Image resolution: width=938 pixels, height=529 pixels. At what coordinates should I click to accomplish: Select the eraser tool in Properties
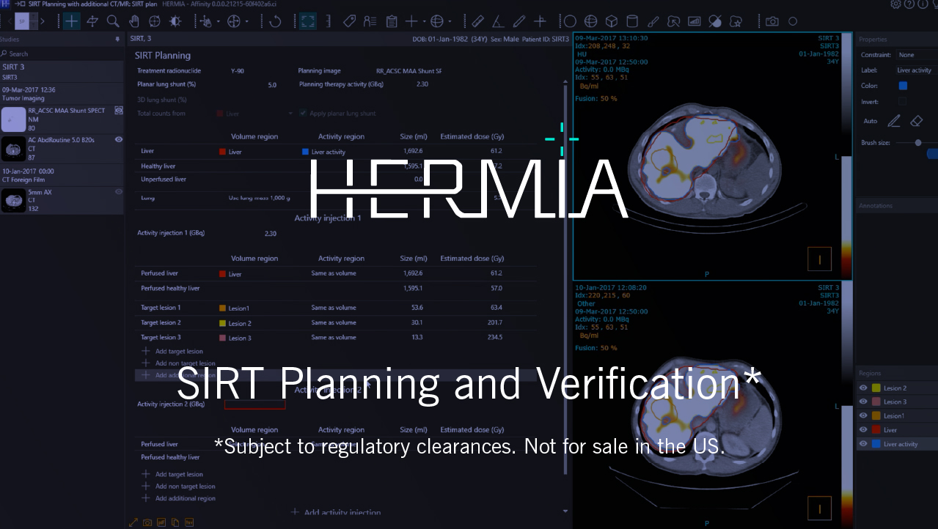coord(916,121)
